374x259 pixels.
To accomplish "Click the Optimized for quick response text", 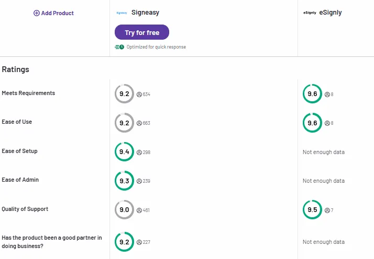I will point(156,47).
